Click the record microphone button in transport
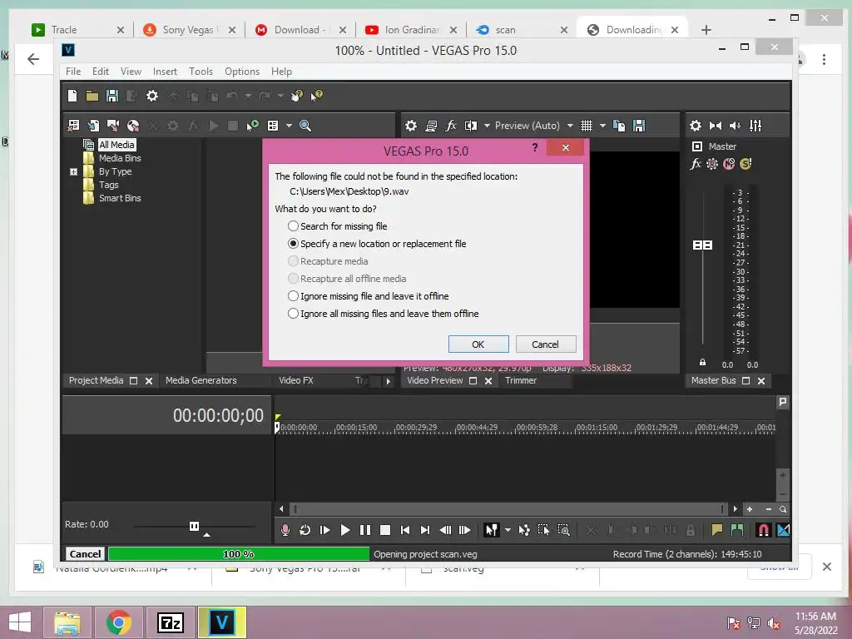Viewport: 852px width, 639px height. click(285, 530)
